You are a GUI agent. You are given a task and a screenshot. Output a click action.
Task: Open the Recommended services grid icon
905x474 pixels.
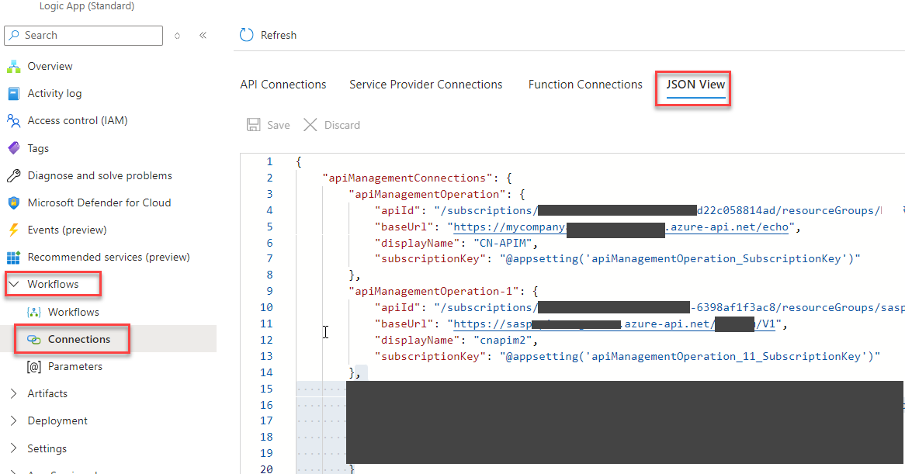pyautogui.click(x=13, y=257)
